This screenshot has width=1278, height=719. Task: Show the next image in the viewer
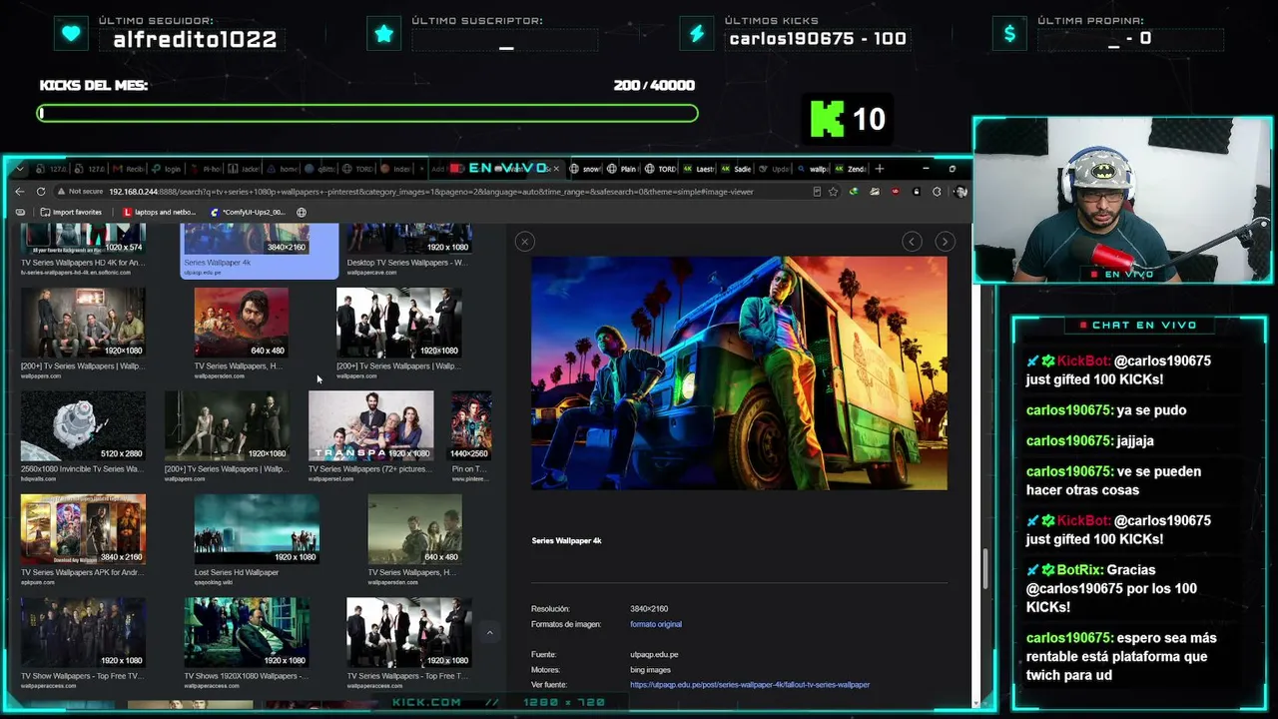[x=945, y=241]
